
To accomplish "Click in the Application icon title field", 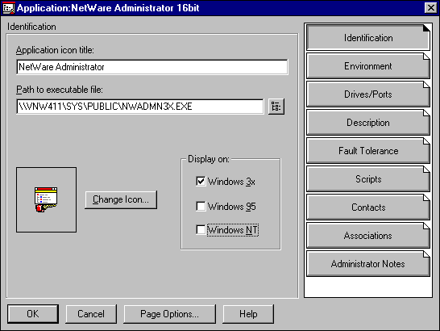I will coord(152,67).
